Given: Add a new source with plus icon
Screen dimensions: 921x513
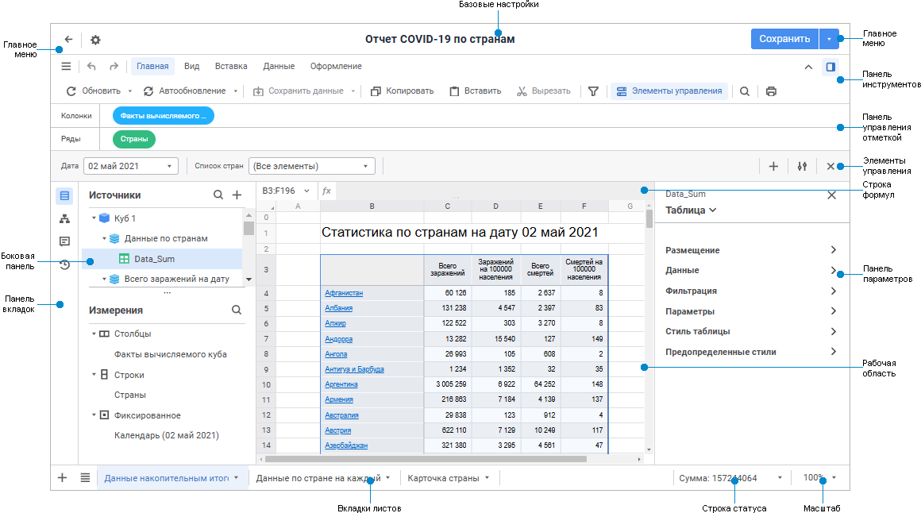Looking at the screenshot, I should tap(237, 195).
